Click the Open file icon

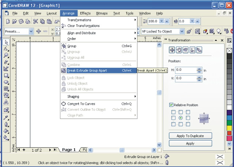15,21
